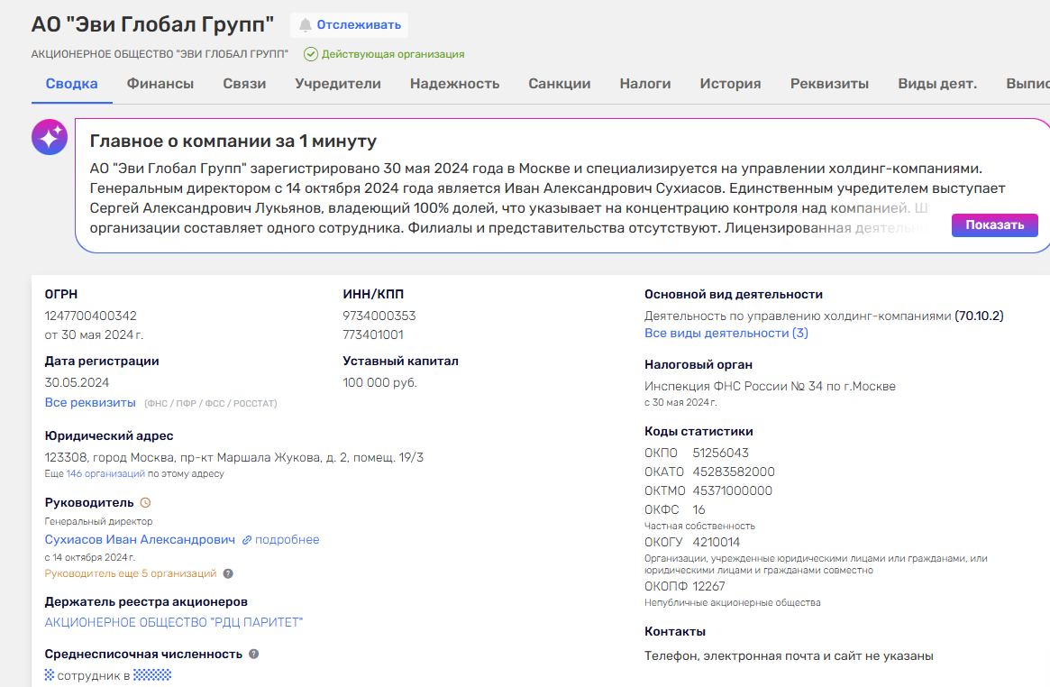
Task: Expand Все виды деятельности (3) link
Action: point(726,333)
